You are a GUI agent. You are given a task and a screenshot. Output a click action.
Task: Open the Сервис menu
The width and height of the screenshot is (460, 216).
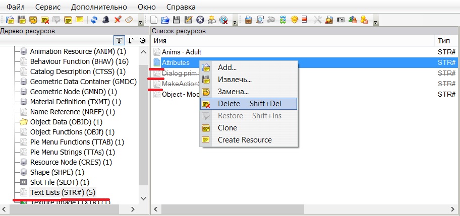click(x=48, y=7)
